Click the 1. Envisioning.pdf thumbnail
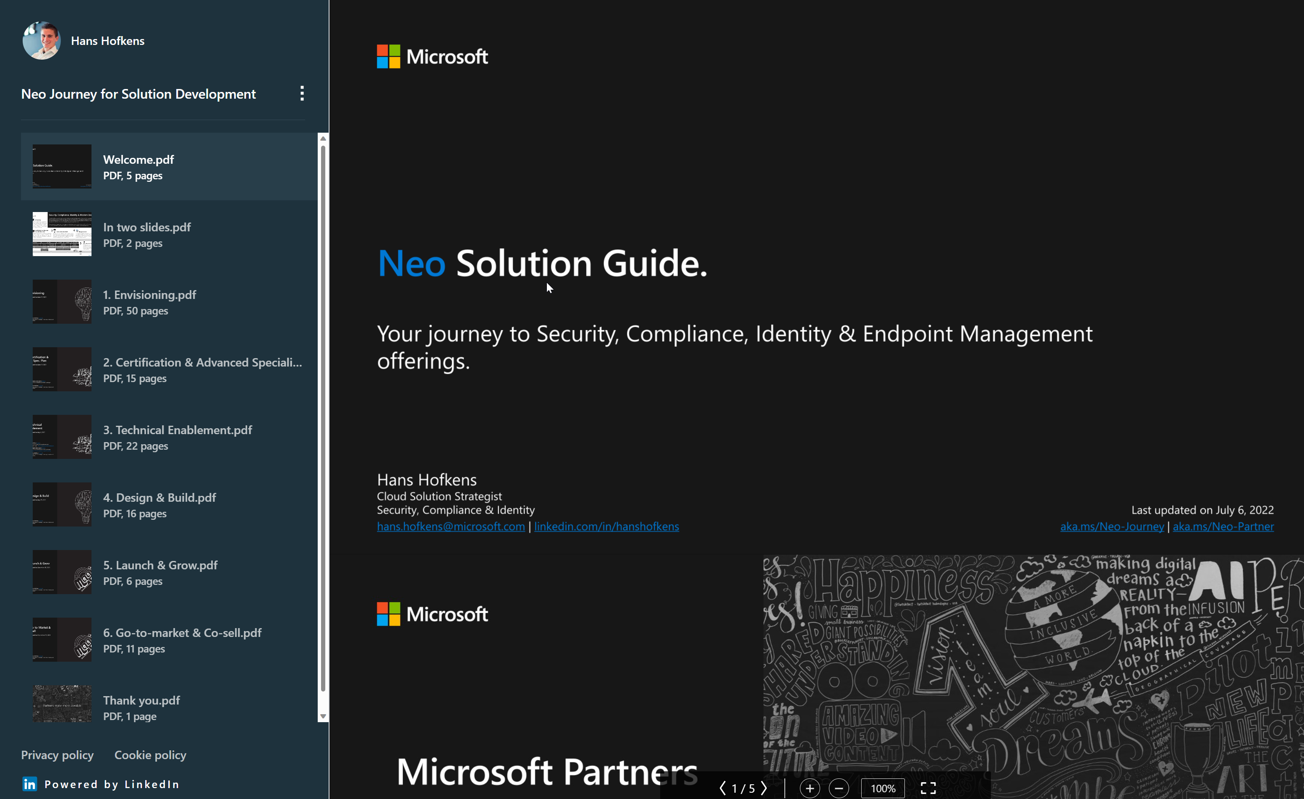 click(62, 302)
